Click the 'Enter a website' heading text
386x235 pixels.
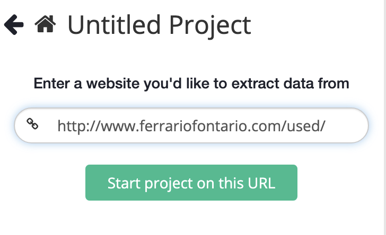191,83
